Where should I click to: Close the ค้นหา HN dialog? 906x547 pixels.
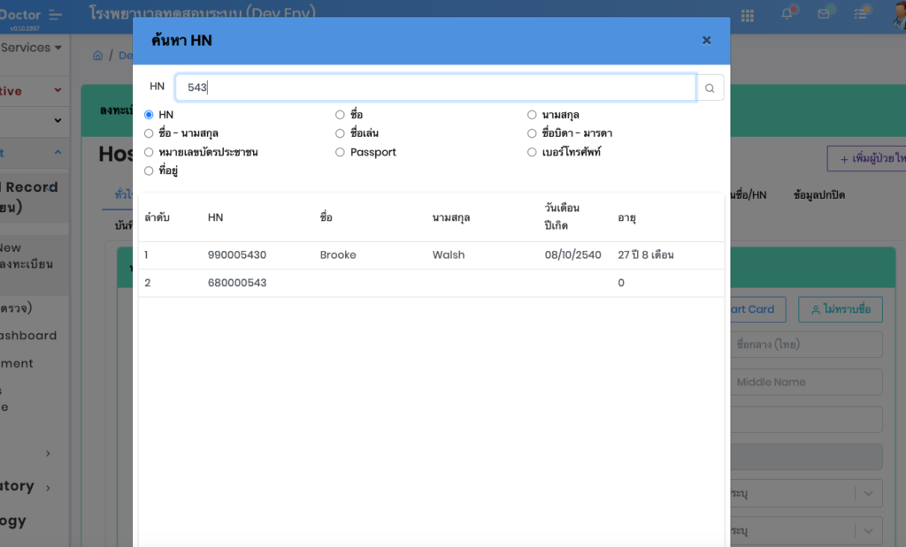[x=706, y=40]
